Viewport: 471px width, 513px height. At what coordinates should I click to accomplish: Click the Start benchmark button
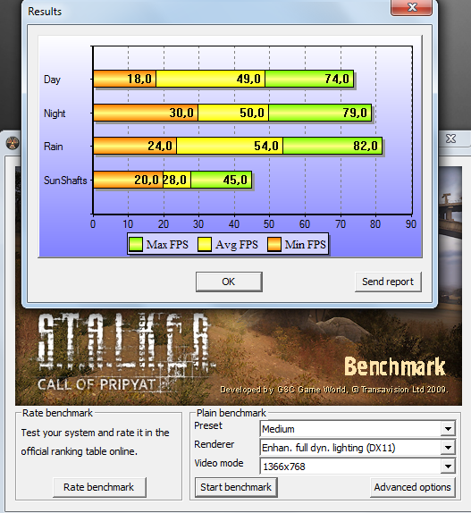(236, 487)
